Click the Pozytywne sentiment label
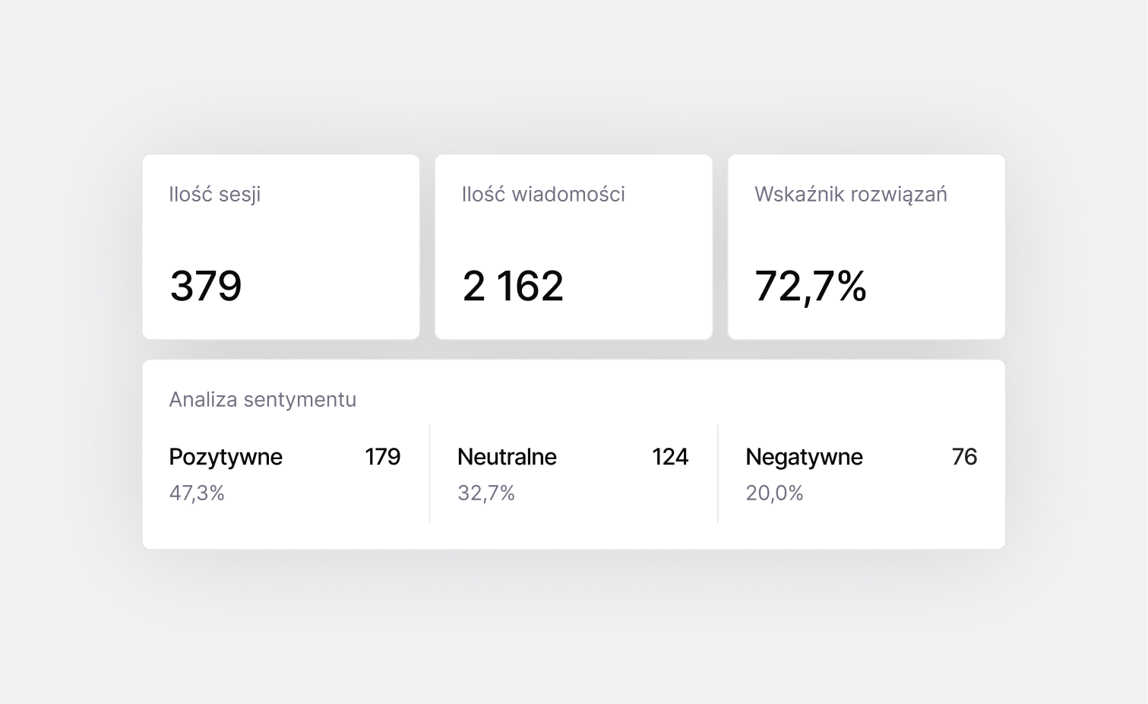The image size is (1148, 704). tap(225, 457)
